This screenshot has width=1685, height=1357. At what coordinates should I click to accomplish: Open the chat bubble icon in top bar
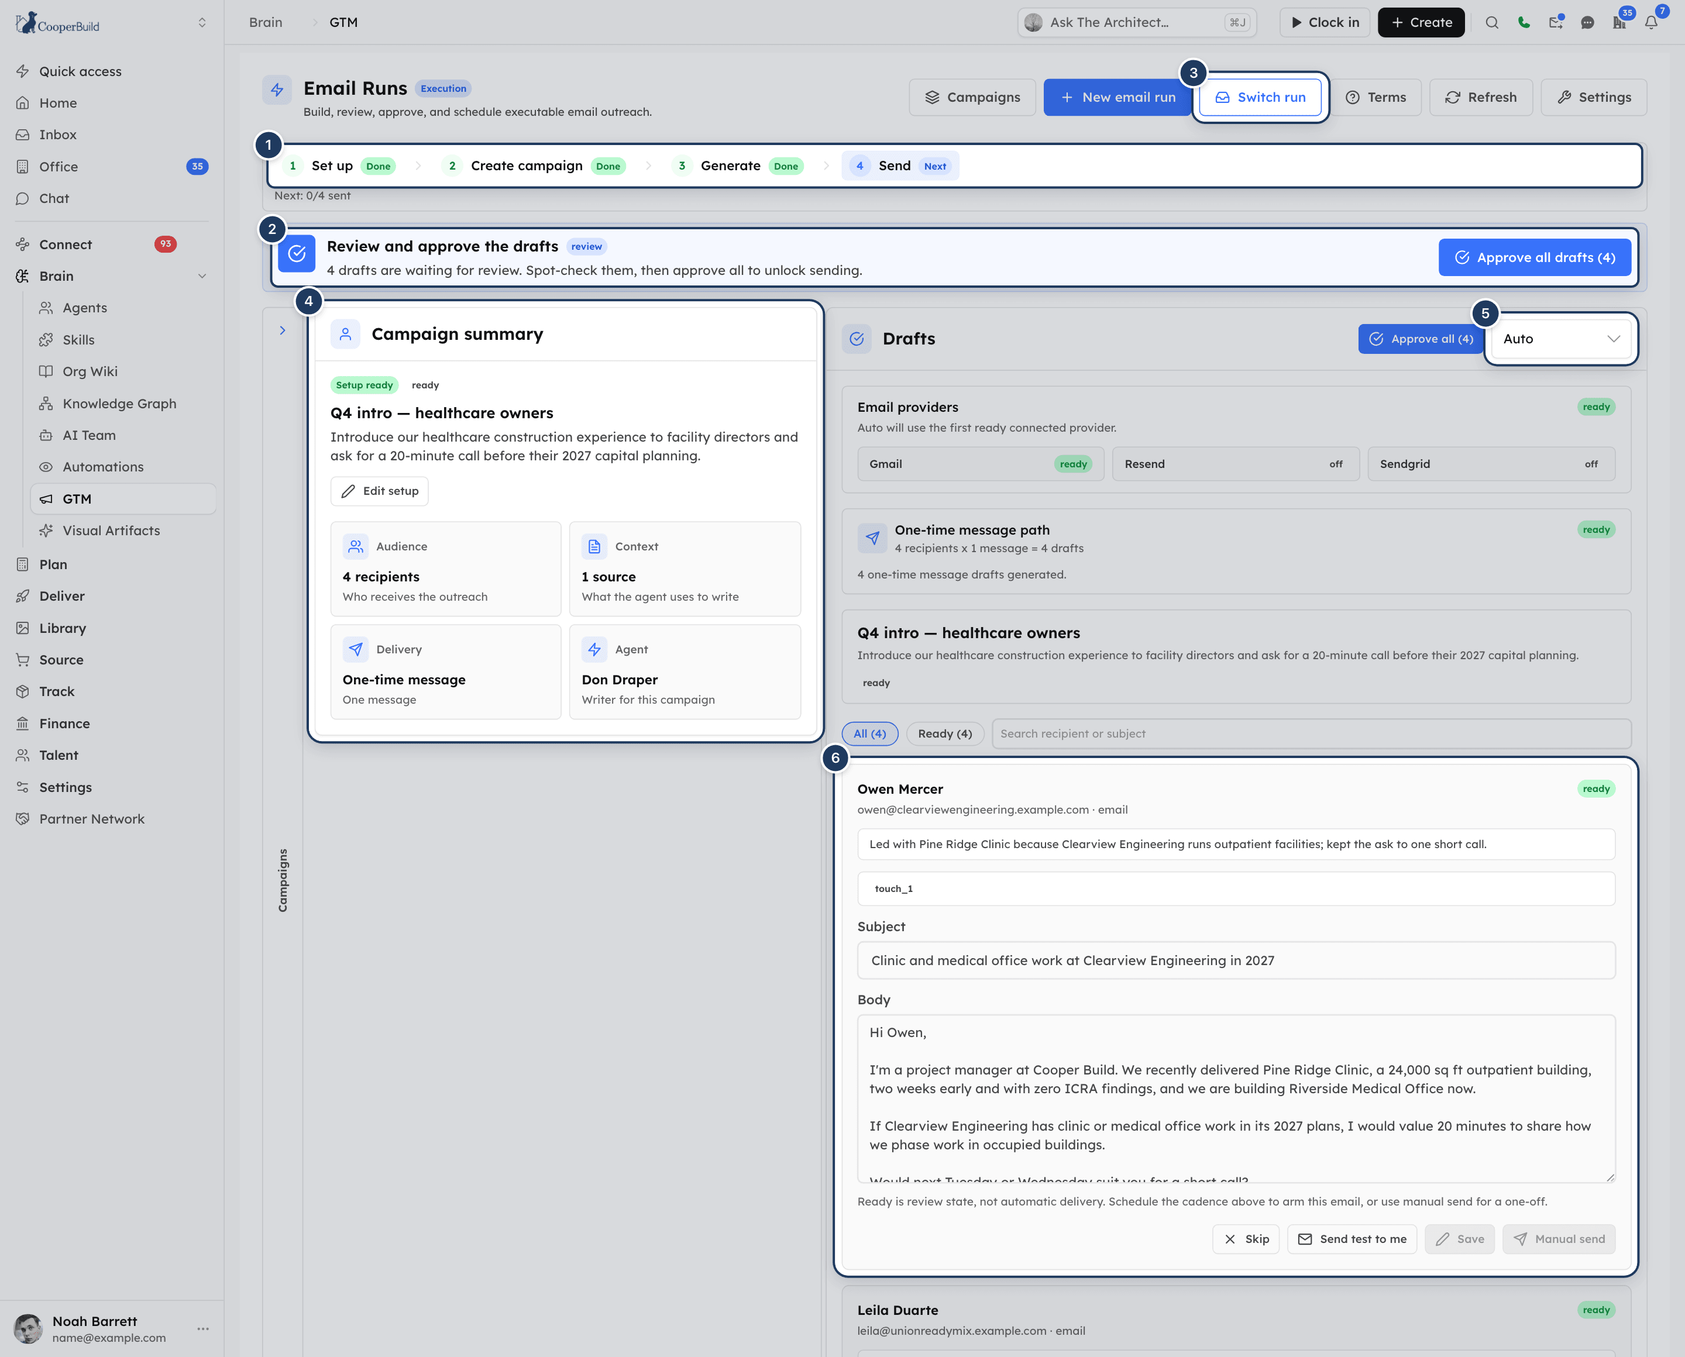click(1587, 23)
